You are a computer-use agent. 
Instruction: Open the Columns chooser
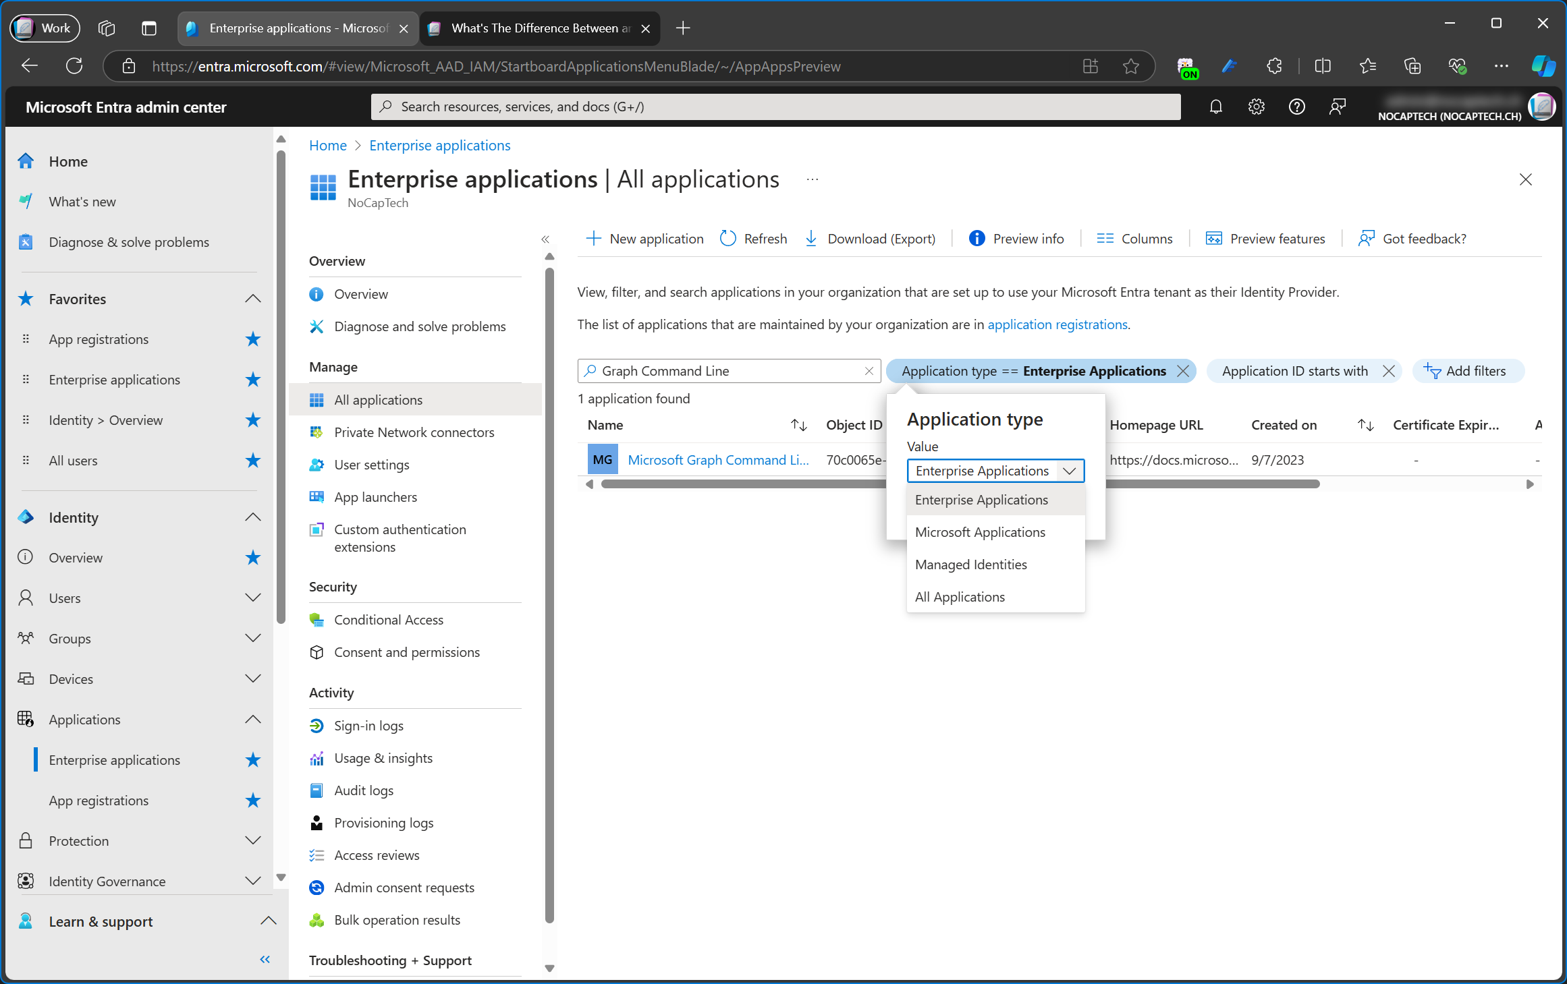click(x=1134, y=239)
